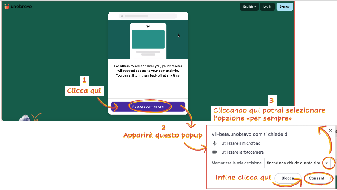This screenshot has height=190, width=337.
Task: Click Consenti to allow access
Action: (317, 178)
